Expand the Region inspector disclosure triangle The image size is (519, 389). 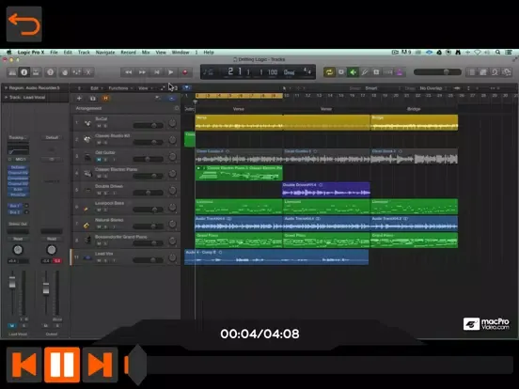[6, 88]
